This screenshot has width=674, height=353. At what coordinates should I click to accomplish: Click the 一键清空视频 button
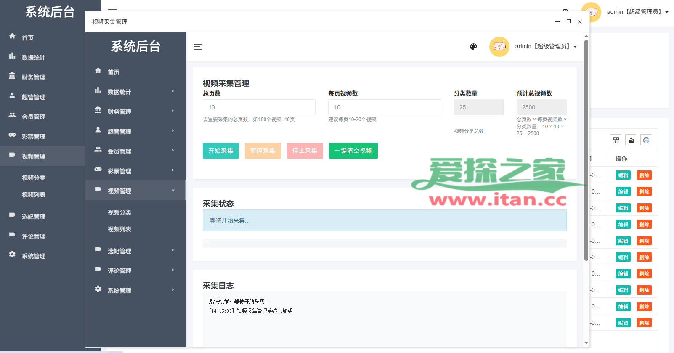(353, 151)
